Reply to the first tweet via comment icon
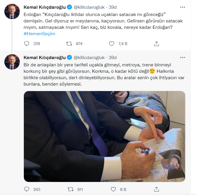Viewport: 197px width, 195px height. click(26, 44)
